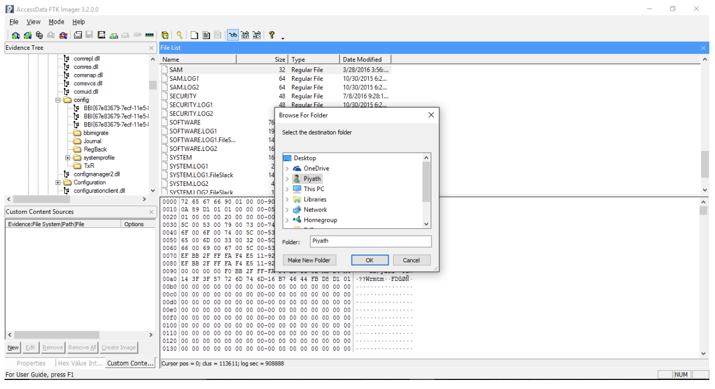
Task: Switch to the Hex Value Interpreter tab
Action: click(81, 363)
